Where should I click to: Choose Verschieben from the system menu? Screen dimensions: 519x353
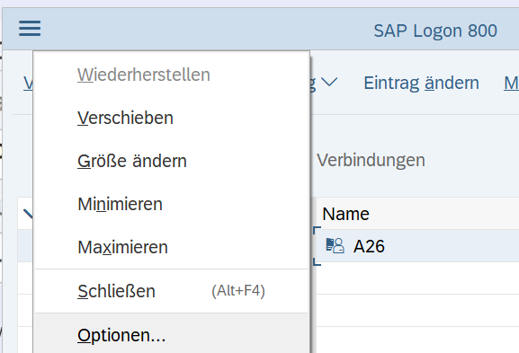[172, 118]
